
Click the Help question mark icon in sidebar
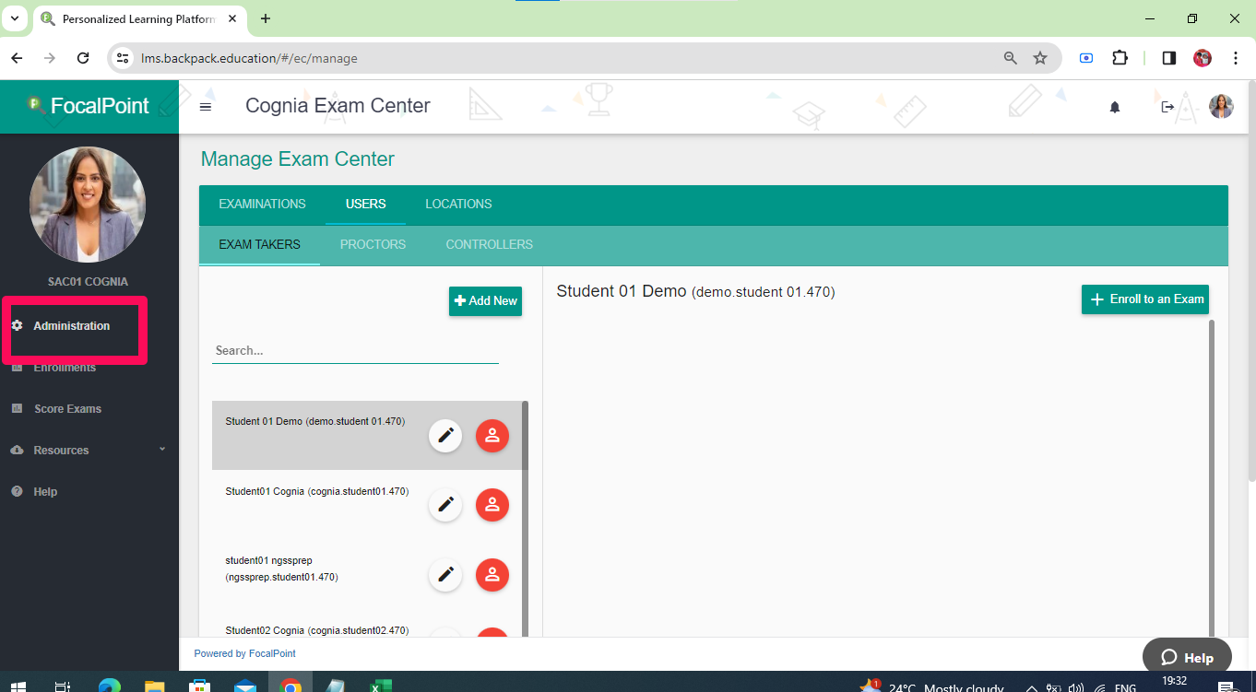click(17, 491)
